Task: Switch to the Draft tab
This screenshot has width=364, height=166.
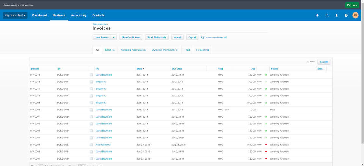Action: [x=110, y=50]
